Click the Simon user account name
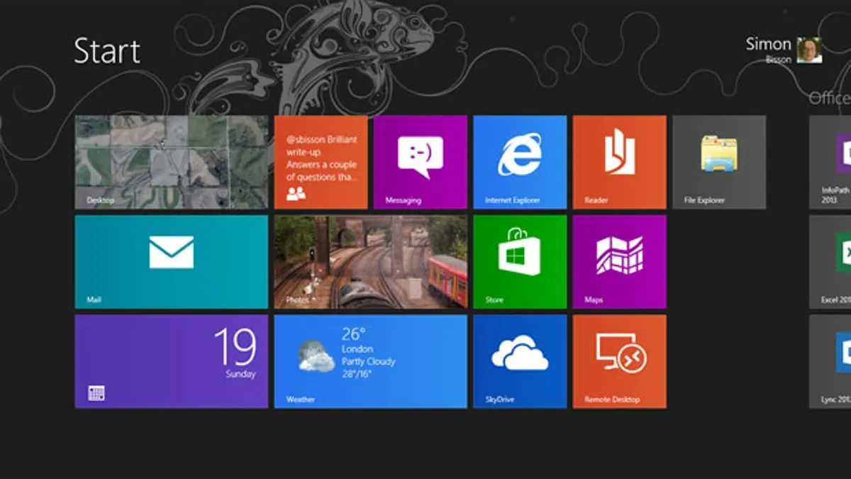Screen dimensions: 851x479 [767, 45]
